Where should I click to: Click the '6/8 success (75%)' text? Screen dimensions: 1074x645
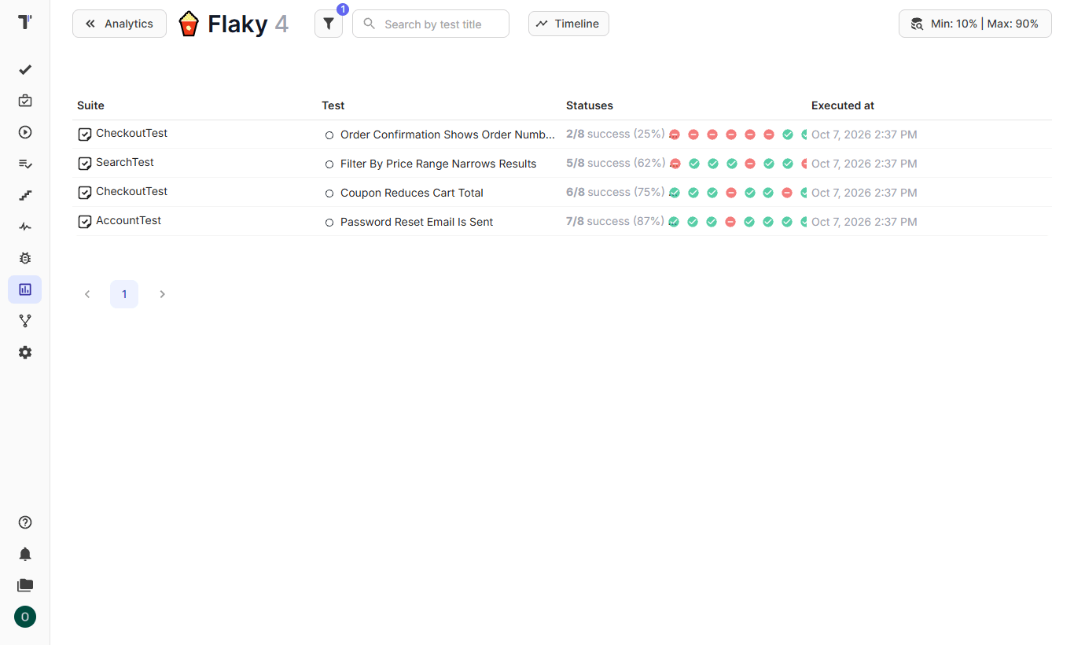coord(616,192)
